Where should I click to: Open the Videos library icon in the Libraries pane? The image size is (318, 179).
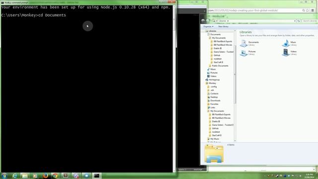tap(286, 53)
